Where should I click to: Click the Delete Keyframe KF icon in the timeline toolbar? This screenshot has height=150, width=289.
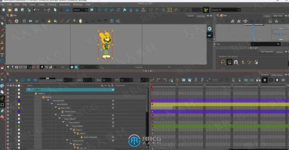coord(202,80)
